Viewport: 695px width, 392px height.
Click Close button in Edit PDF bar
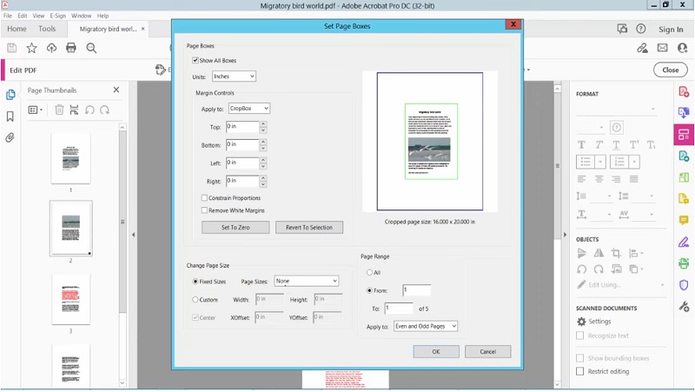click(x=670, y=70)
